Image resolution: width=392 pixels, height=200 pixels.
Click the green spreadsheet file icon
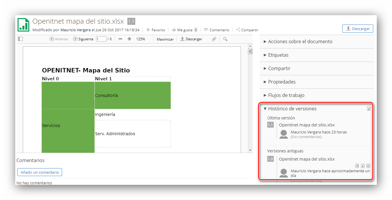click(x=23, y=25)
